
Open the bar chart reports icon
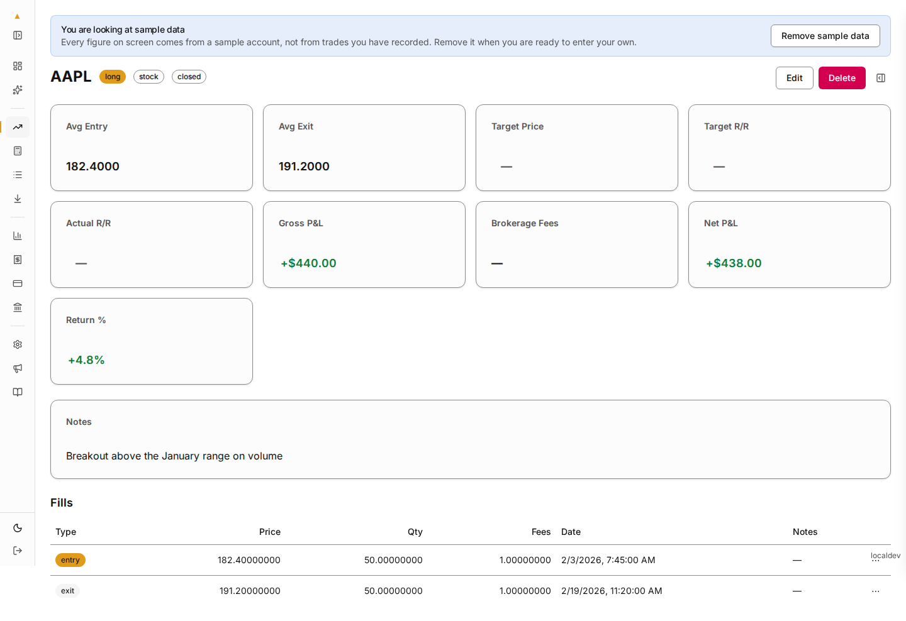tap(18, 236)
